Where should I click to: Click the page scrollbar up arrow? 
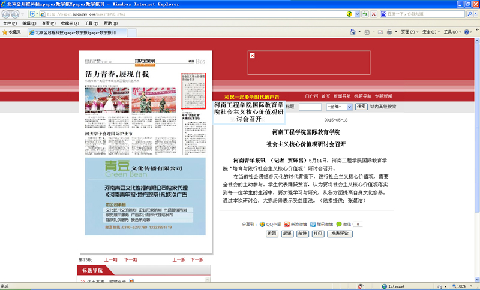(477, 41)
